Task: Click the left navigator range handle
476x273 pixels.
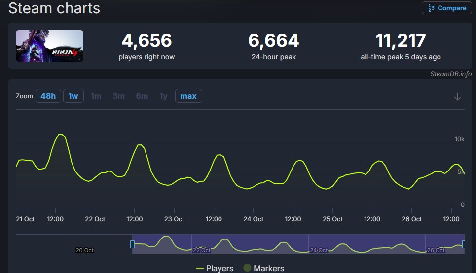Action: [132, 244]
